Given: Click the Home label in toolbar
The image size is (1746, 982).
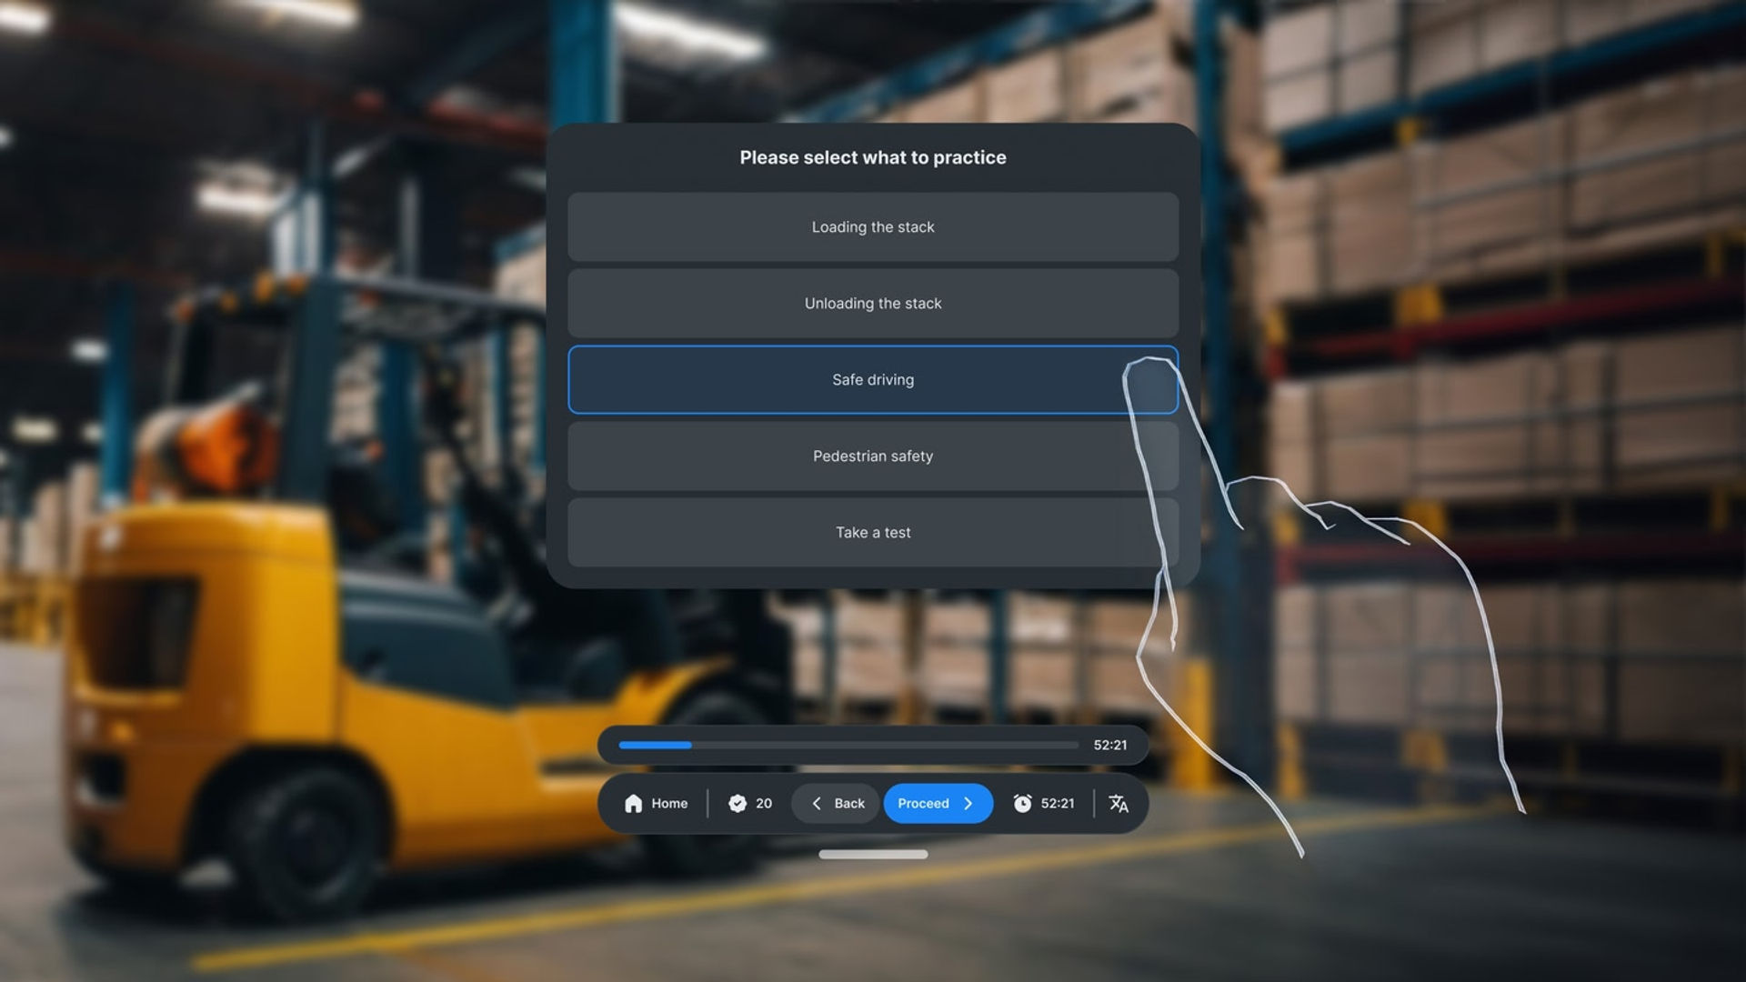Looking at the screenshot, I should tap(669, 803).
